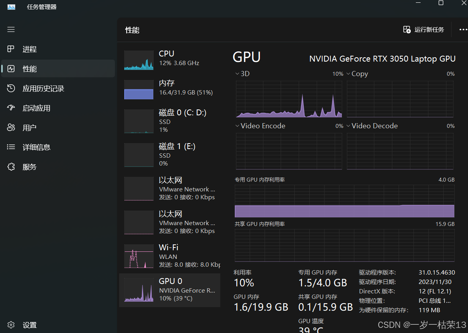Open 设置 at the sidebar bottom
The image size is (468, 333).
tap(58, 325)
